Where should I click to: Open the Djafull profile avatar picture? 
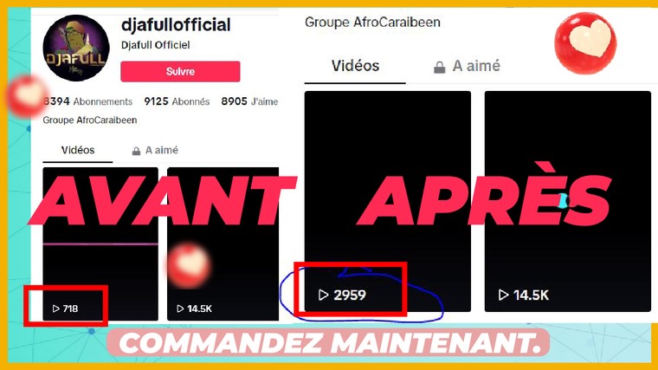coord(76,48)
